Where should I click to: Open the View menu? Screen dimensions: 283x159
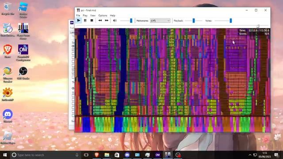(93, 15)
